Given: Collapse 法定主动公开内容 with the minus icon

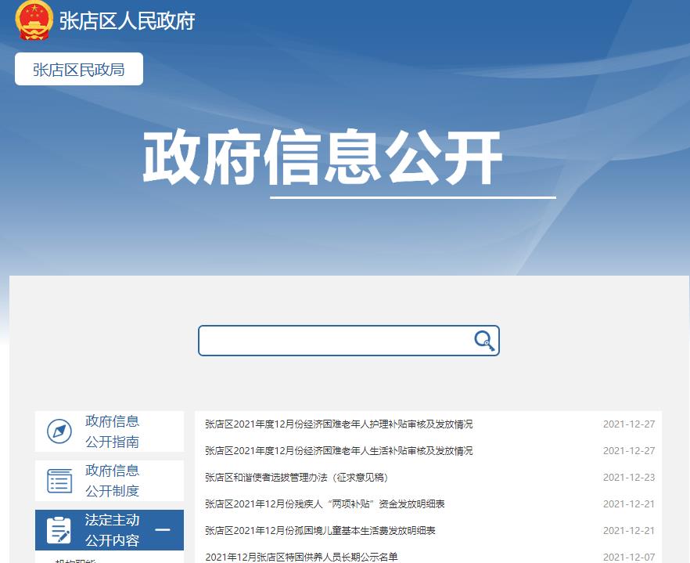Looking at the screenshot, I should 163,530.
